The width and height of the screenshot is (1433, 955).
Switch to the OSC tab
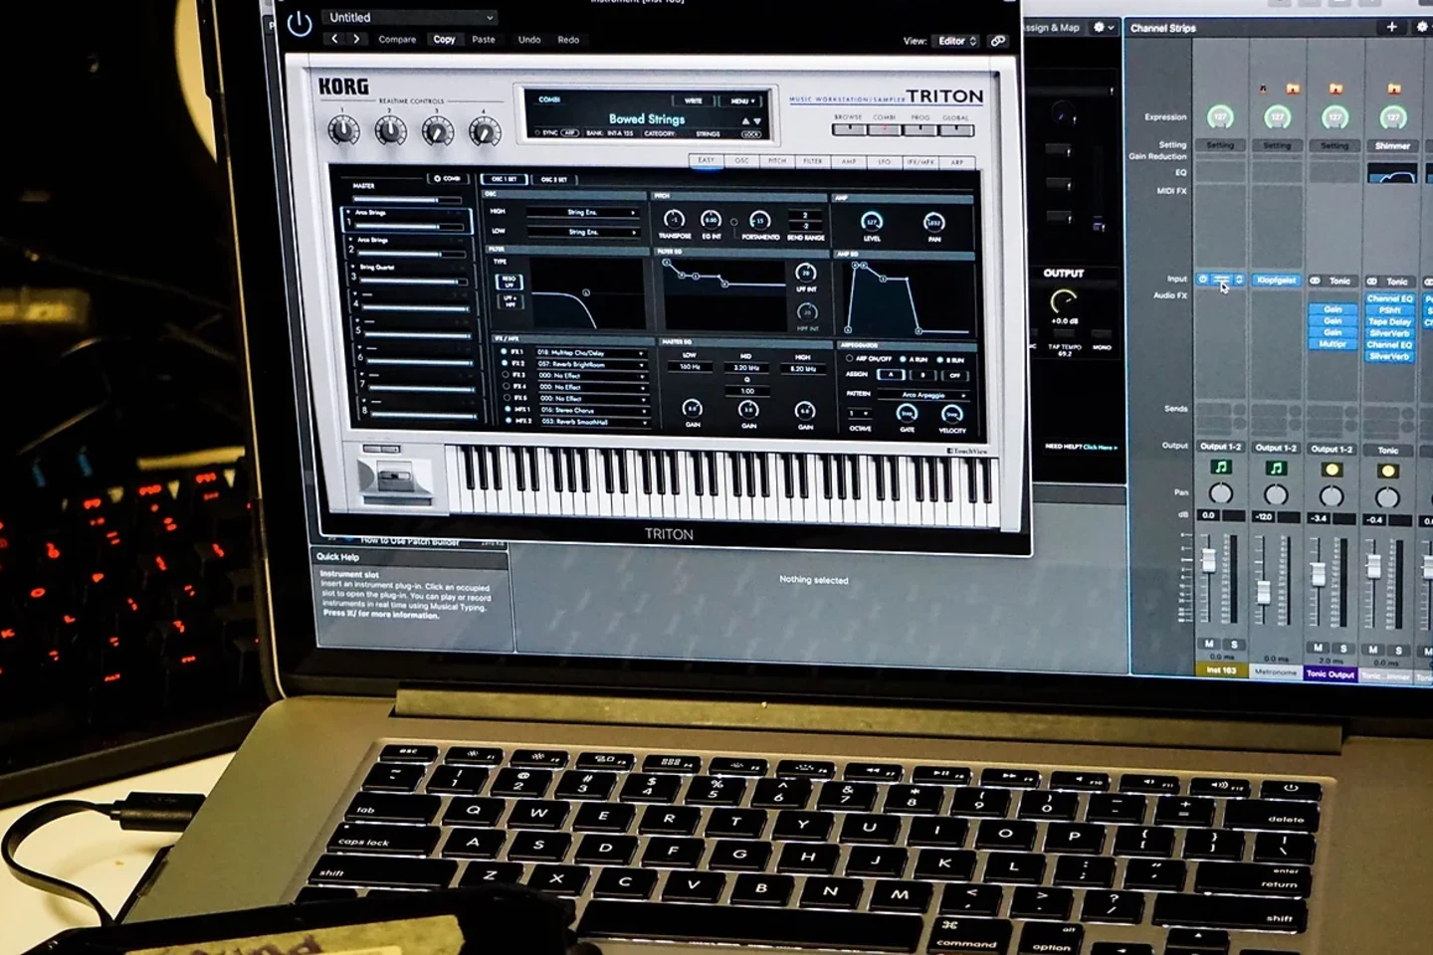[x=741, y=160]
